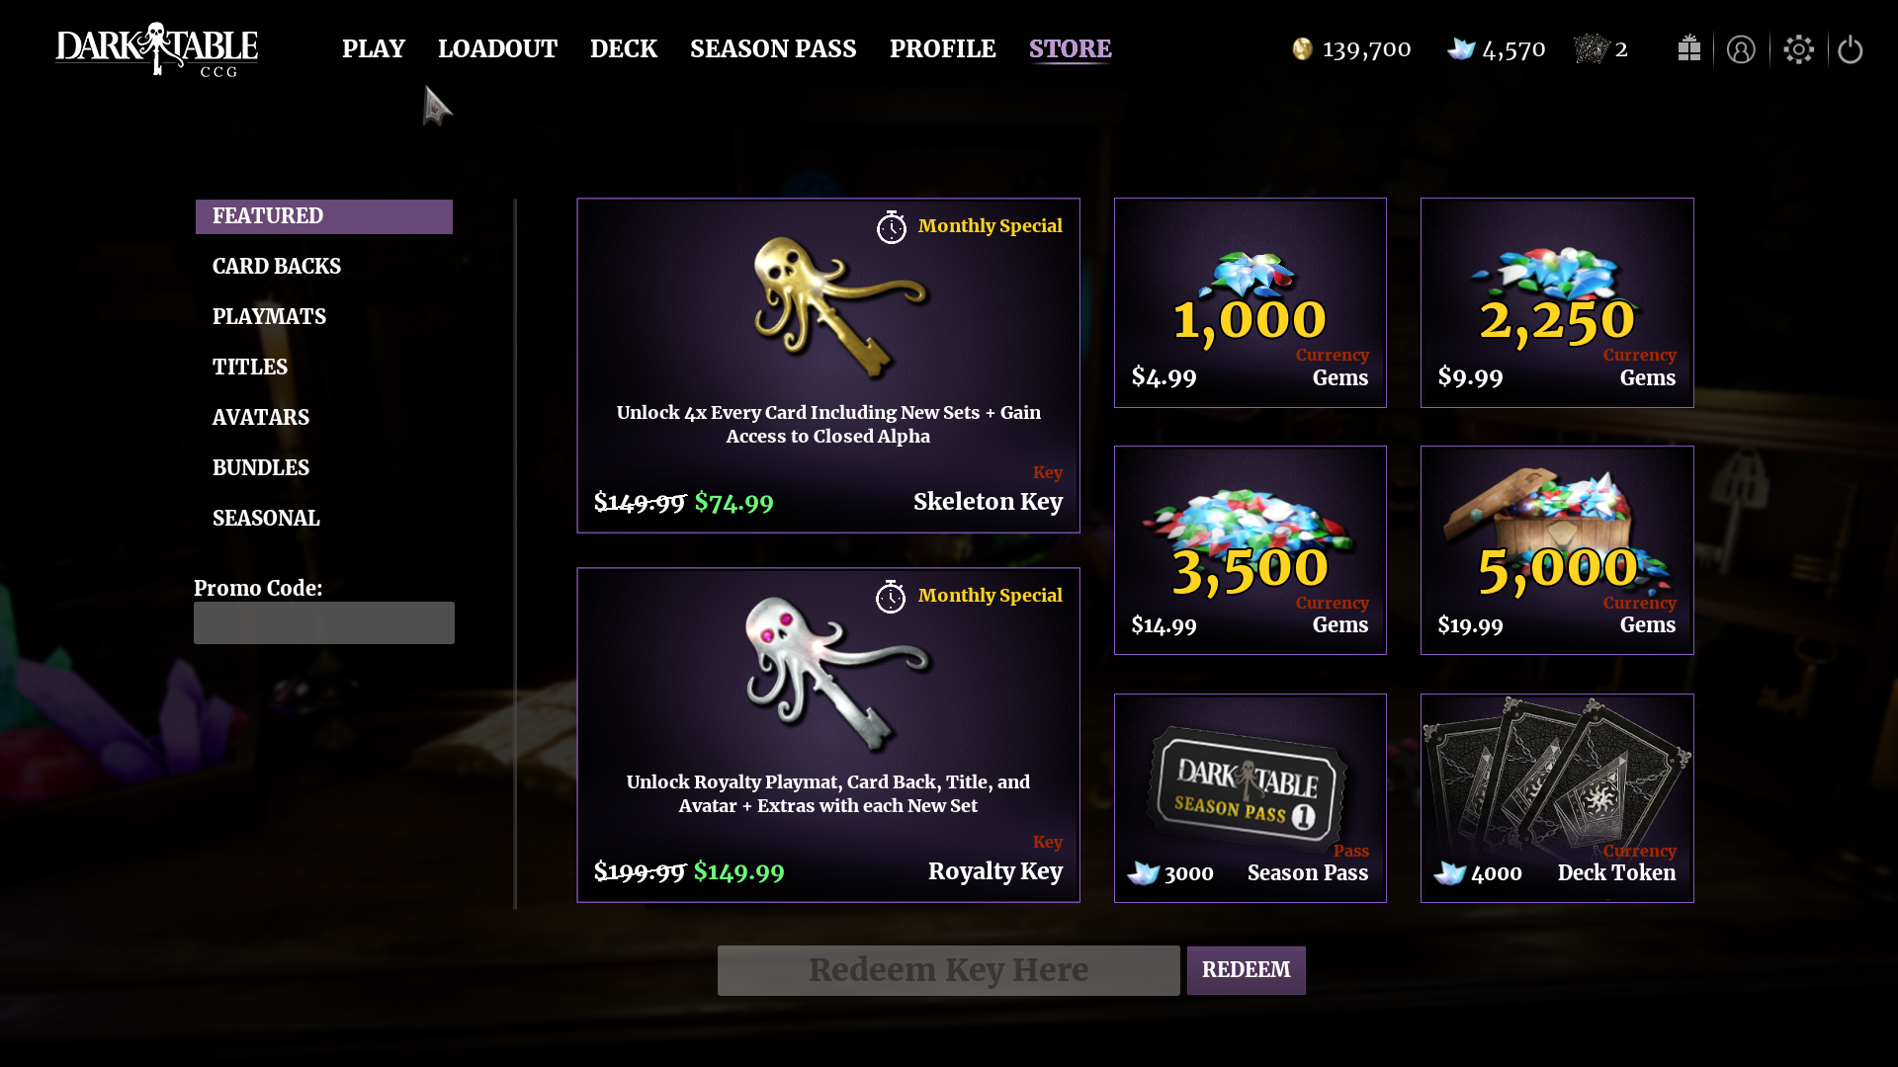Screen dimensions: 1898x1067
Task: Click the Promo Code input field
Action: coord(324,623)
